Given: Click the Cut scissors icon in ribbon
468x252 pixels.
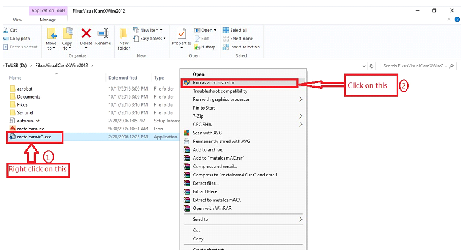Looking at the screenshot, I should click(6, 30).
